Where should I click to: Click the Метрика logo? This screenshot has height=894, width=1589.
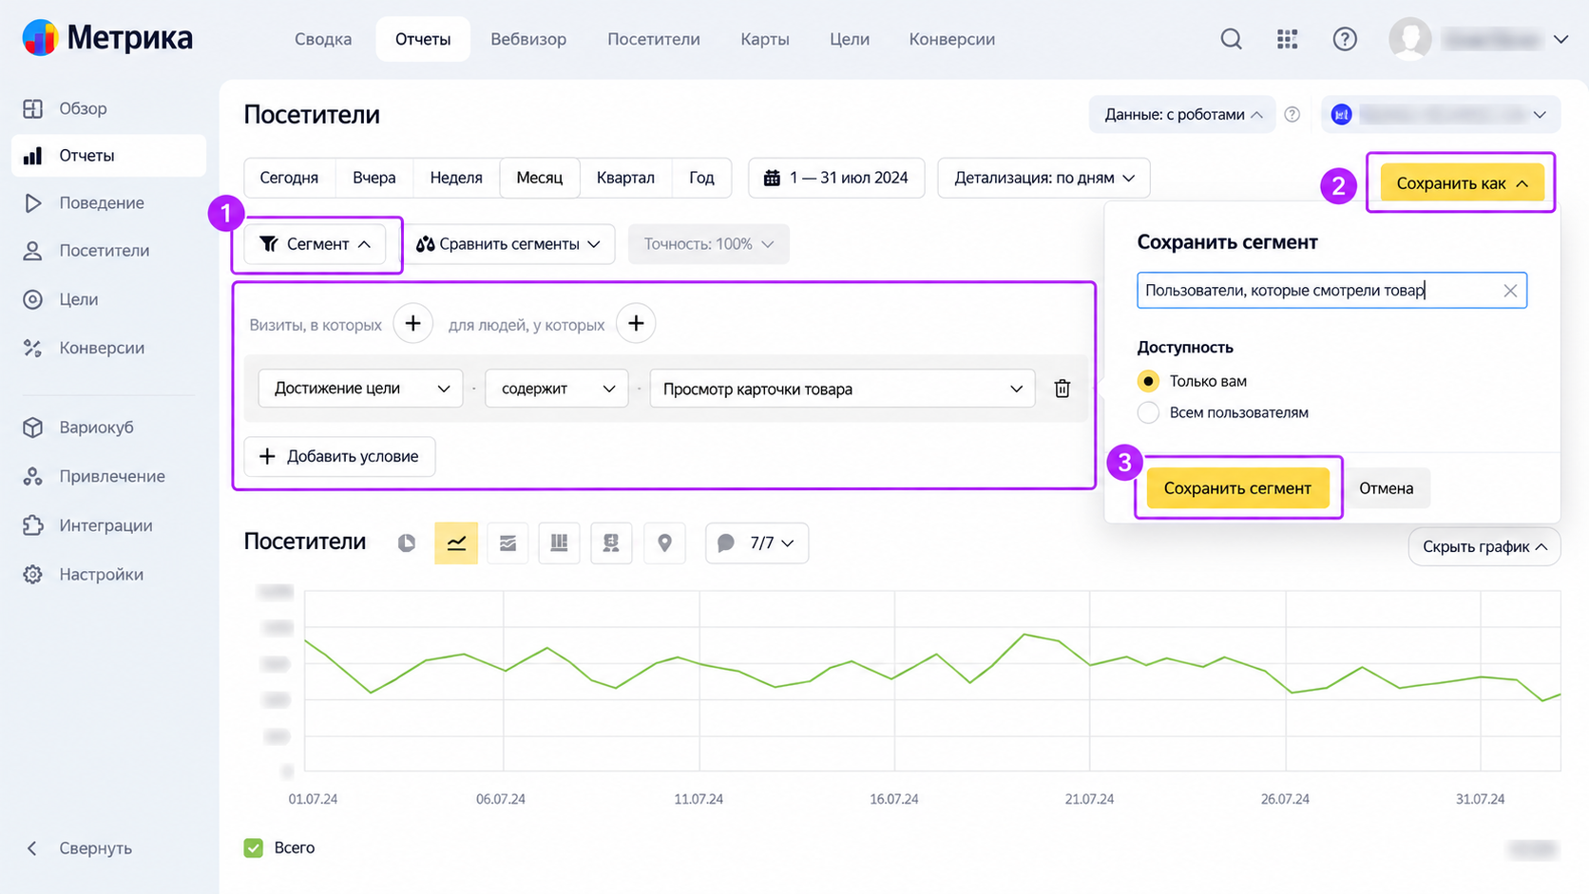pos(107,38)
